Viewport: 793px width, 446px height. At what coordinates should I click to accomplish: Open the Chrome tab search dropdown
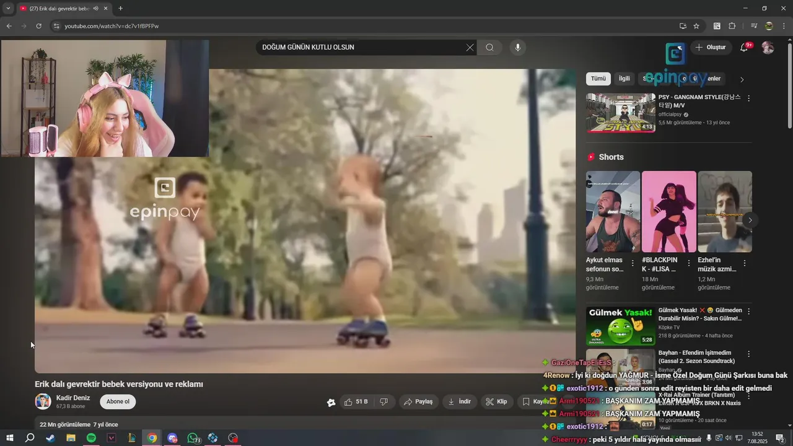pos(8,9)
